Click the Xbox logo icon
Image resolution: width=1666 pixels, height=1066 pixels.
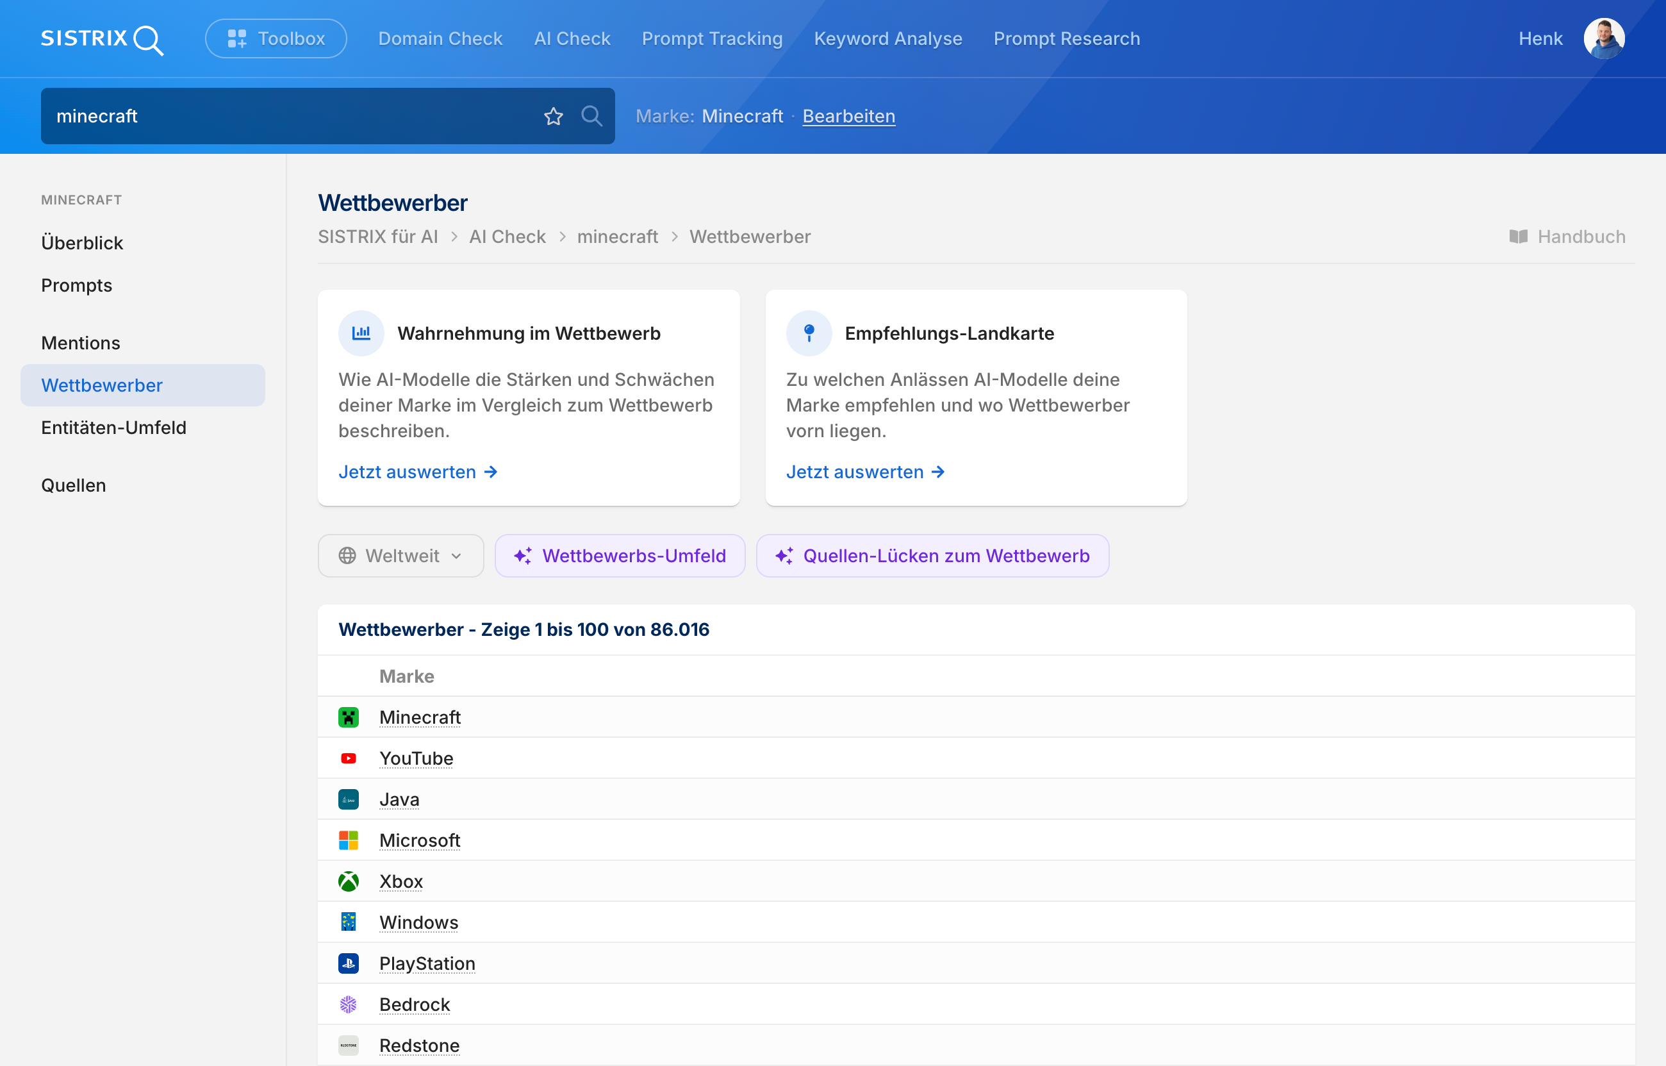click(349, 881)
